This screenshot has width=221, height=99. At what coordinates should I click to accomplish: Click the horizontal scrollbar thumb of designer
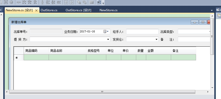102,92
